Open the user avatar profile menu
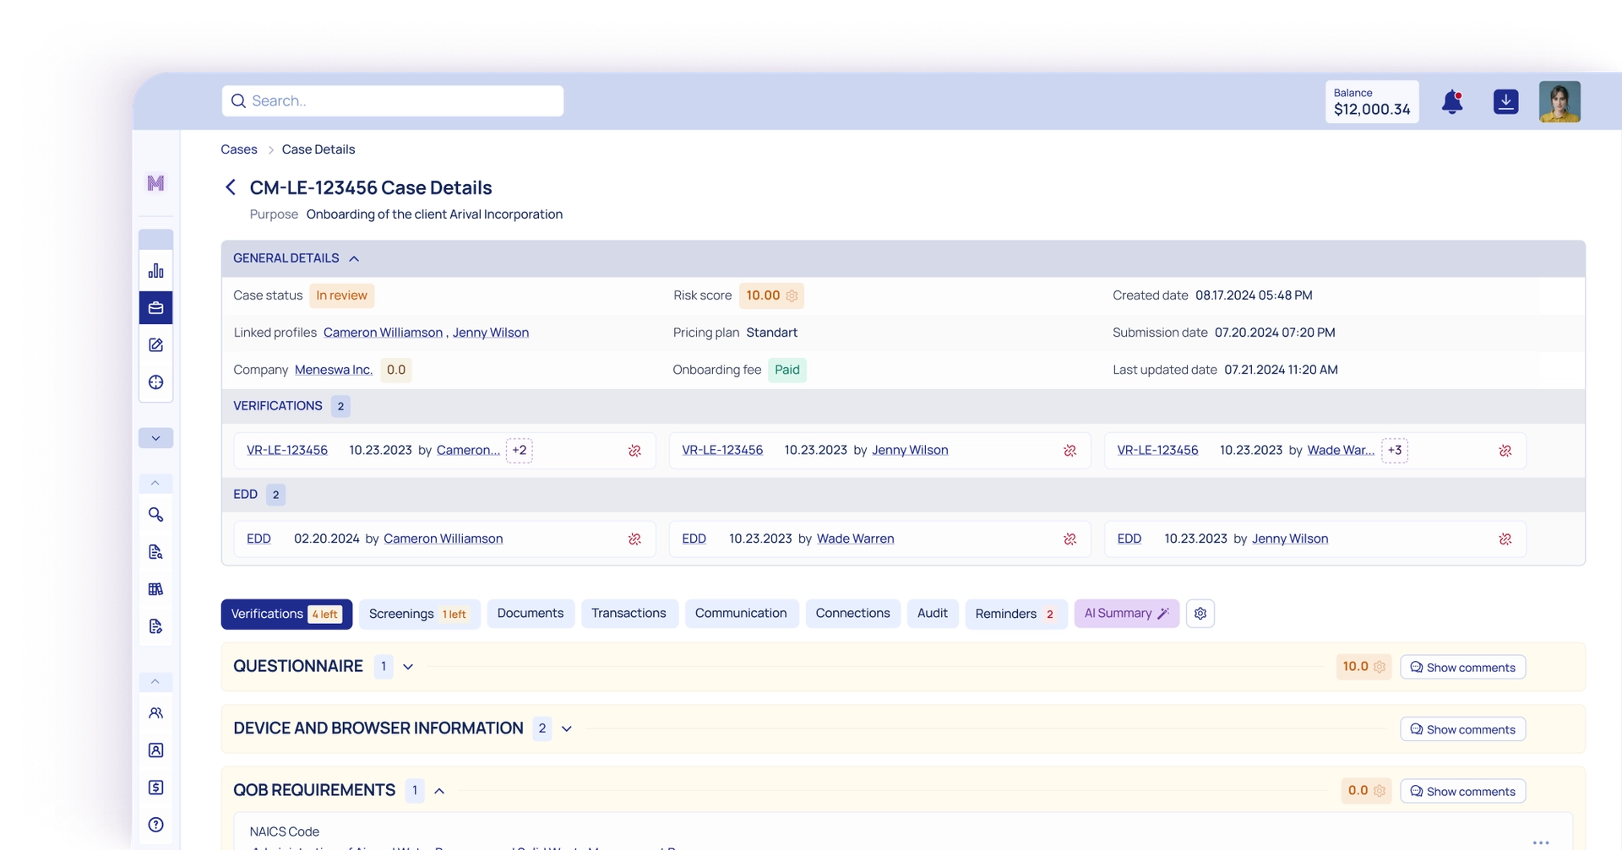The image size is (1622, 850). point(1559,102)
